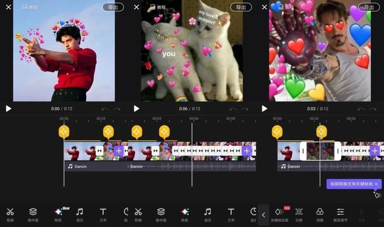Open 音乐 music tool on 0:06 screen
384x227 pixels.
point(207,214)
